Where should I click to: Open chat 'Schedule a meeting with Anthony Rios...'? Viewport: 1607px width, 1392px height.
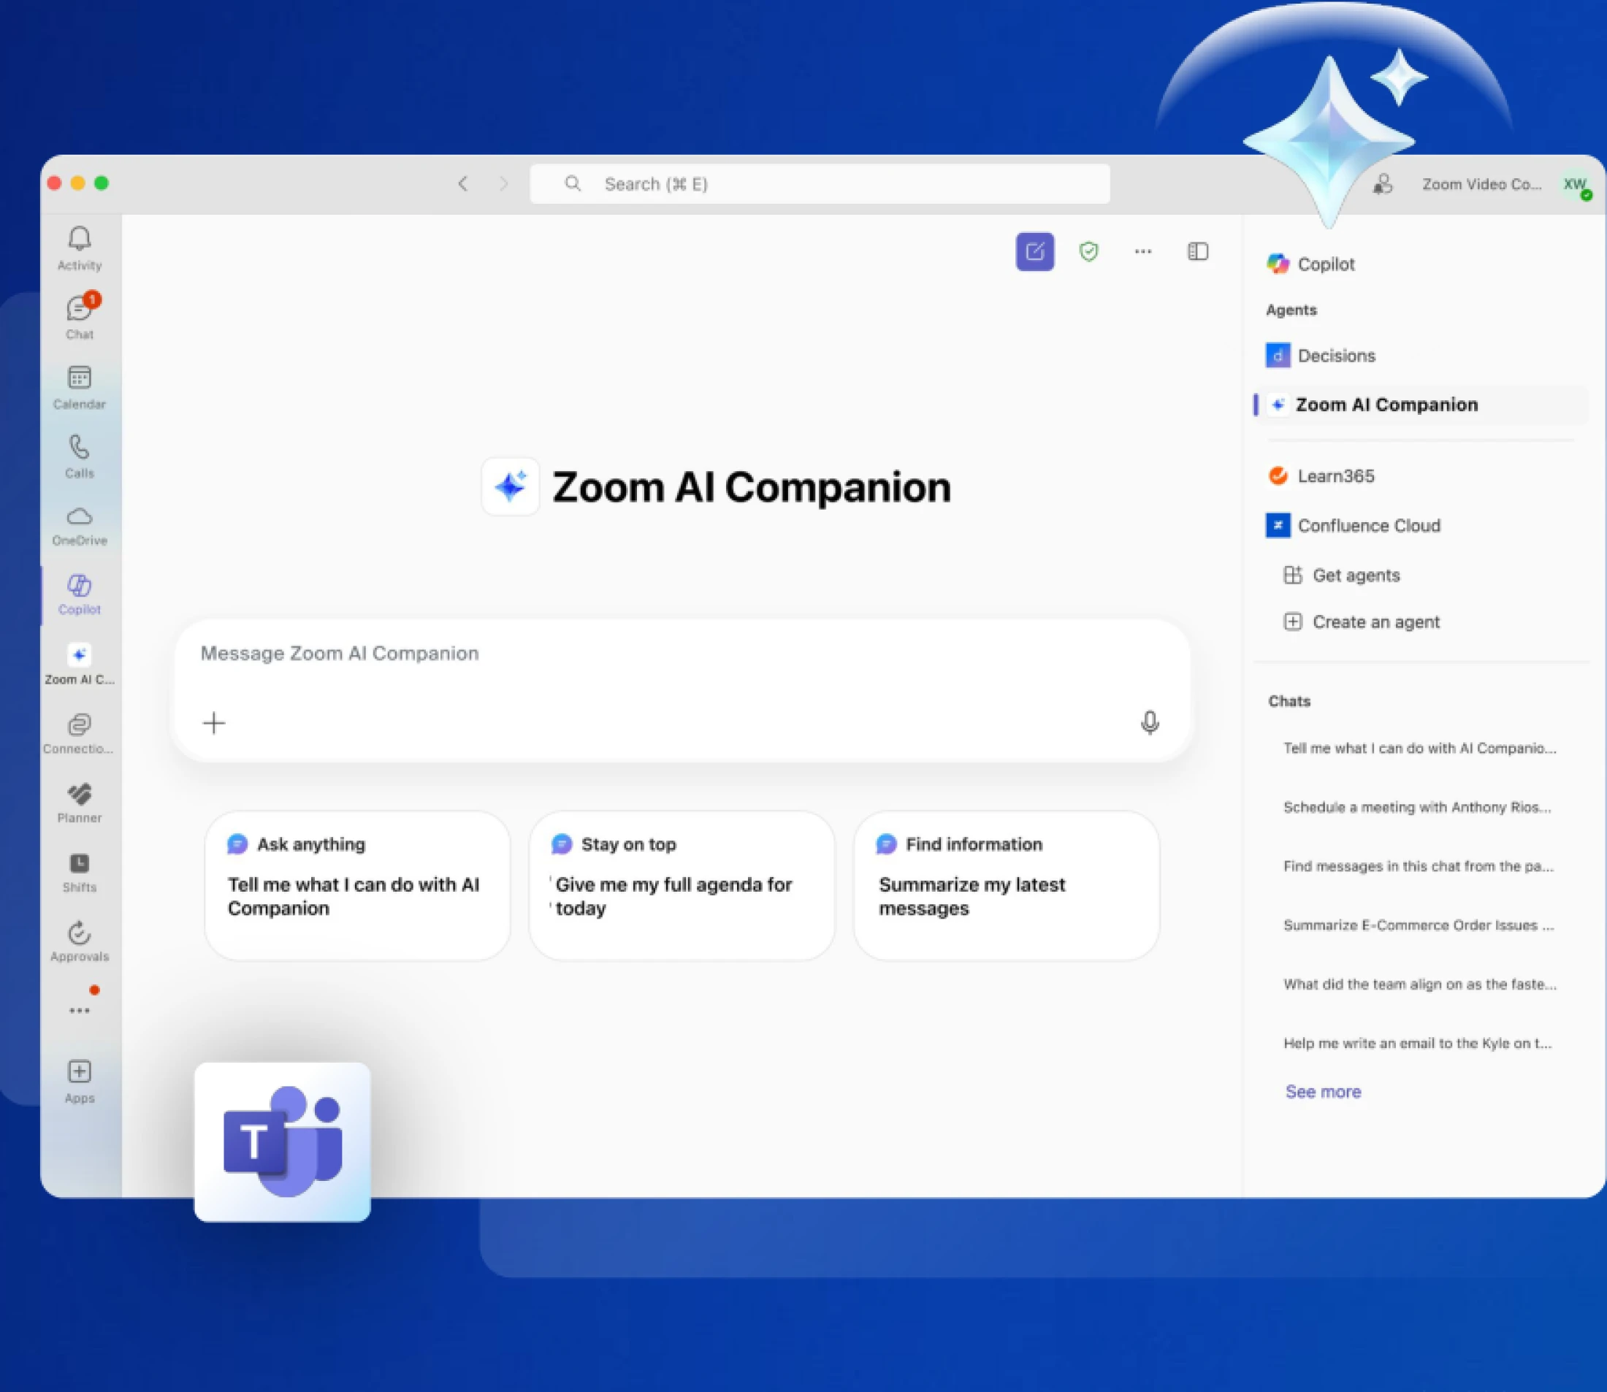[x=1417, y=807]
